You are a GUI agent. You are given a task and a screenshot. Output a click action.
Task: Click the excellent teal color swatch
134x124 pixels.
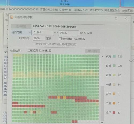pyautogui.click(x=114, y=56)
